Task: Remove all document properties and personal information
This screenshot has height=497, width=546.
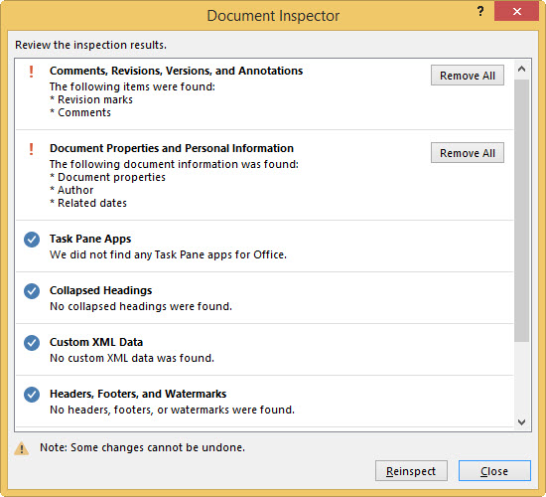Action: pyautogui.click(x=468, y=153)
